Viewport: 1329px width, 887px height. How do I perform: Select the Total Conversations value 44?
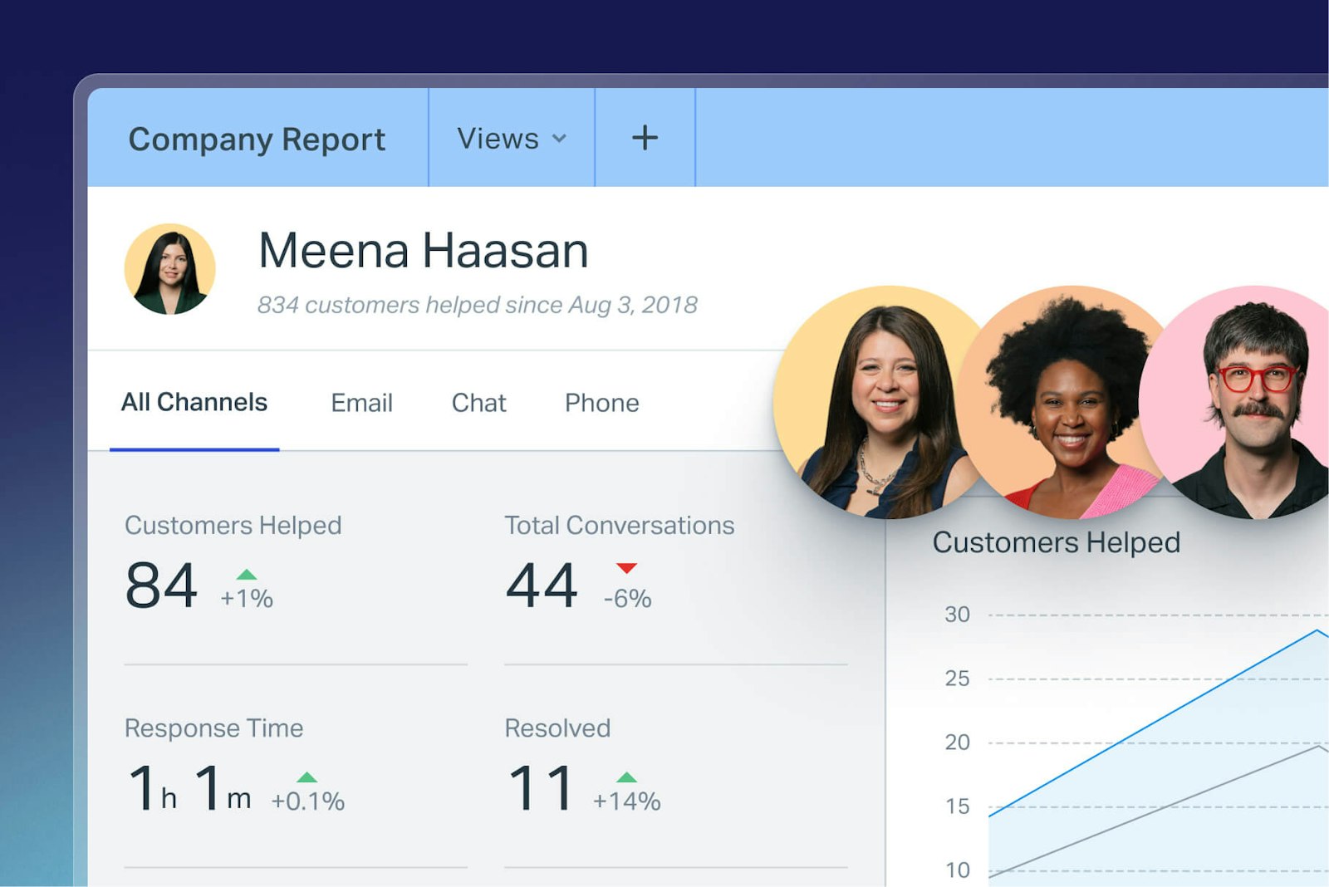tap(542, 586)
